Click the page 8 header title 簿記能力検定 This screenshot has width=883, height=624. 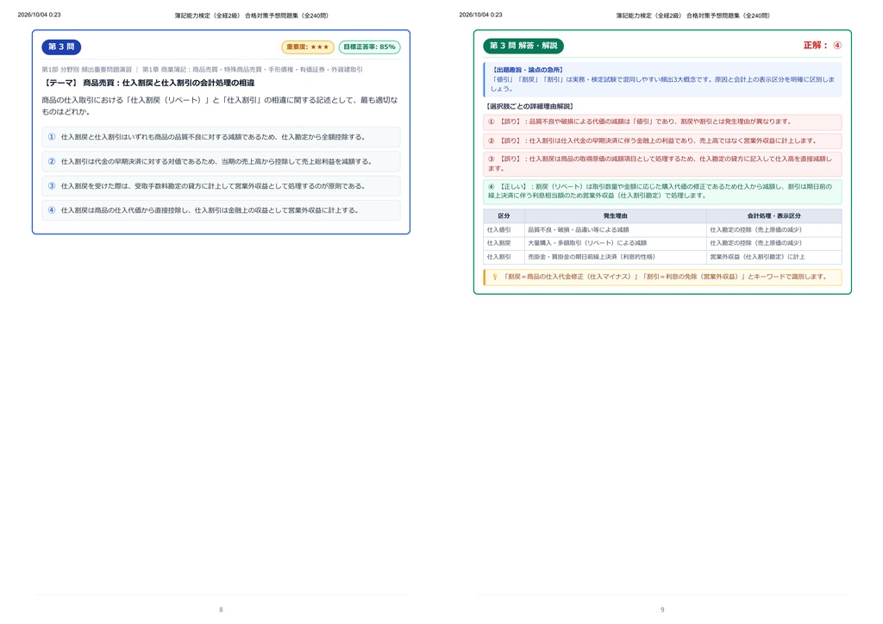click(x=252, y=16)
